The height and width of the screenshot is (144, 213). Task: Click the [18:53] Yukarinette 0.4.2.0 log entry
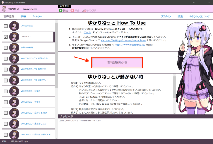pos(80,121)
